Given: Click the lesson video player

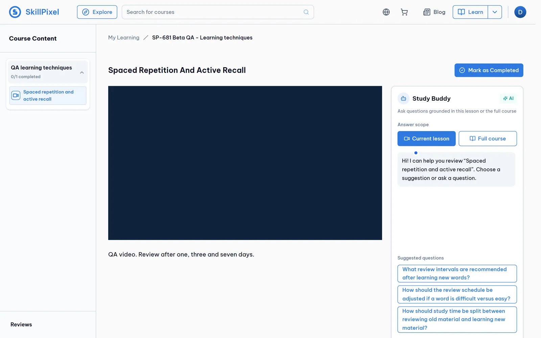Looking at the screenshot, I should 245,163.
